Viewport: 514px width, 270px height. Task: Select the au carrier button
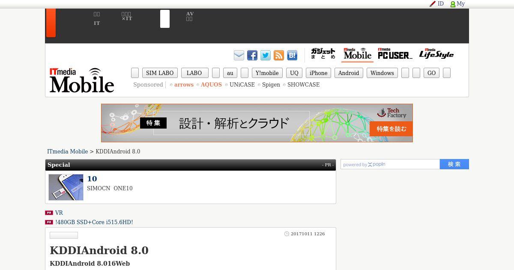click(x=230, y=73)
